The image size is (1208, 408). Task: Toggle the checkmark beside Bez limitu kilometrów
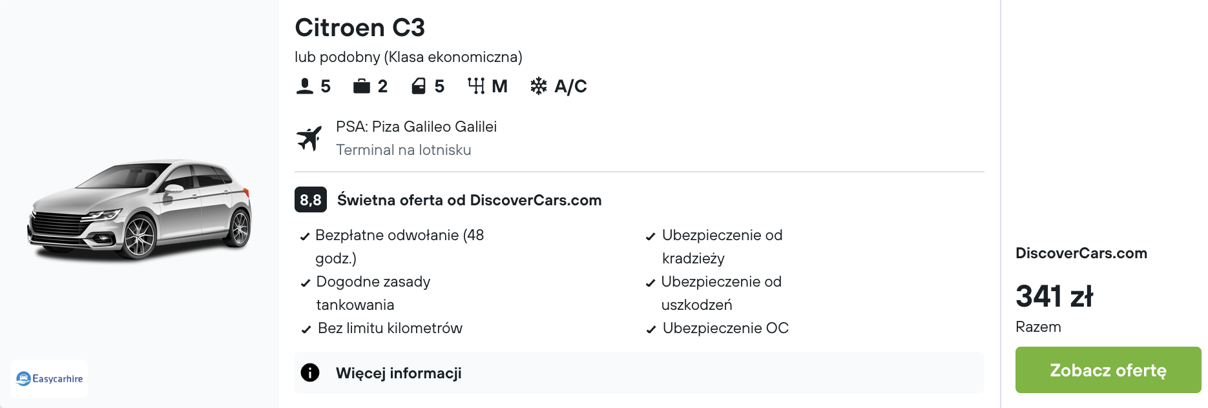coord(304,329)
